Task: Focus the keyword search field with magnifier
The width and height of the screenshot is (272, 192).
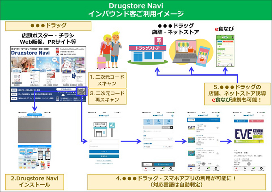Action: coord(158,131)
